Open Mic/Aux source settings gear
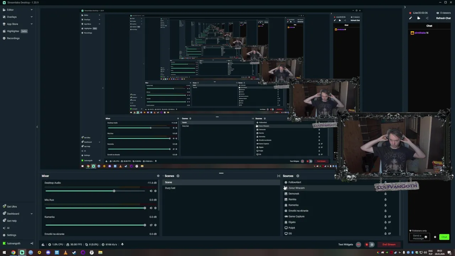Viewport: 455px width, 256px height. point(155,208)
